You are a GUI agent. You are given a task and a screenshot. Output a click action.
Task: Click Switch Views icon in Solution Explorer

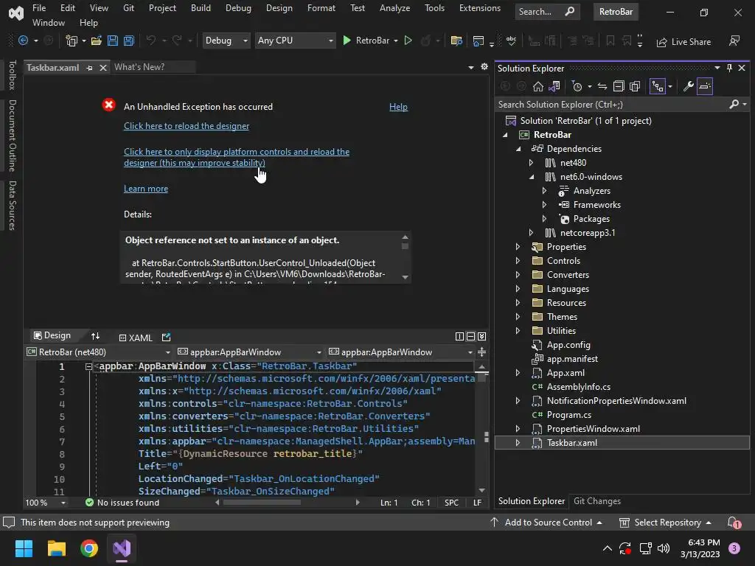[554, 87]
